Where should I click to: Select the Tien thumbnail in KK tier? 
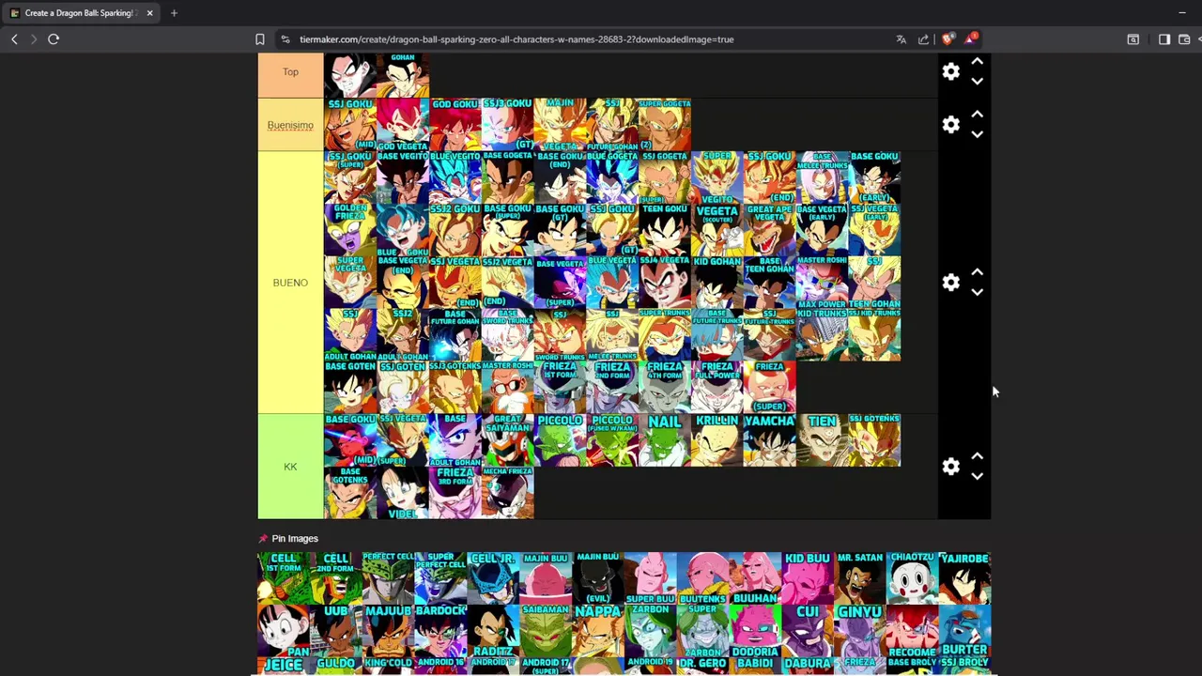823,440
